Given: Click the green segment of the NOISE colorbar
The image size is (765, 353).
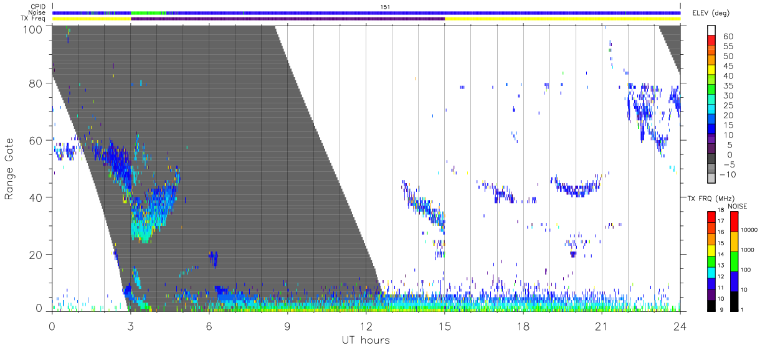Looking at the screenshot, I should tap(734, 261).
